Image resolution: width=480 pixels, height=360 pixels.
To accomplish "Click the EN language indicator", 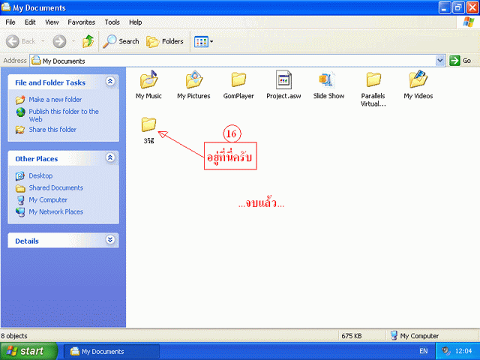I will pos(424,351).
